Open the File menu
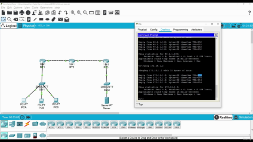This screenshot has height=142, width=253. [3, 7]
